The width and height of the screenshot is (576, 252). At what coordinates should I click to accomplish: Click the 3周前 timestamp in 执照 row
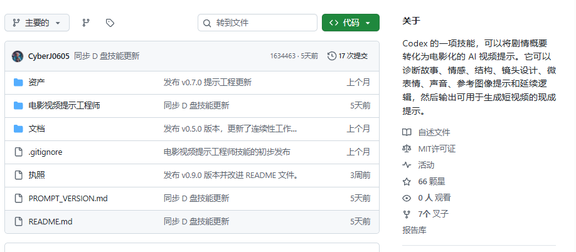360,175
